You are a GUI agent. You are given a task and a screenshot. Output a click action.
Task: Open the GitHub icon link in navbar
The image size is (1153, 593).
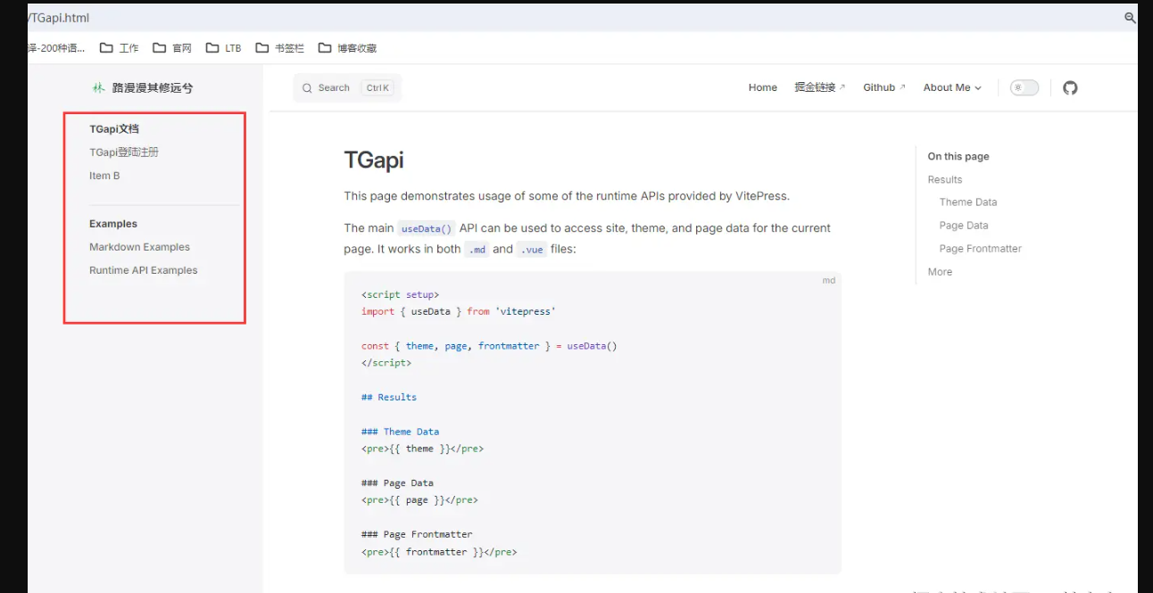tap(1070, 87)
